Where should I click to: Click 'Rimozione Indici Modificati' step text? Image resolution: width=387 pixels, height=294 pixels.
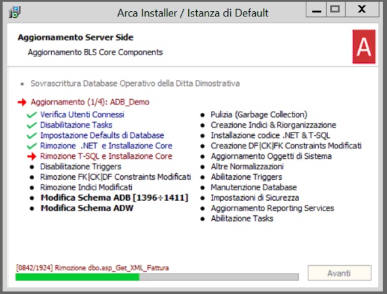pyautogui.click(x=86, y=188)
